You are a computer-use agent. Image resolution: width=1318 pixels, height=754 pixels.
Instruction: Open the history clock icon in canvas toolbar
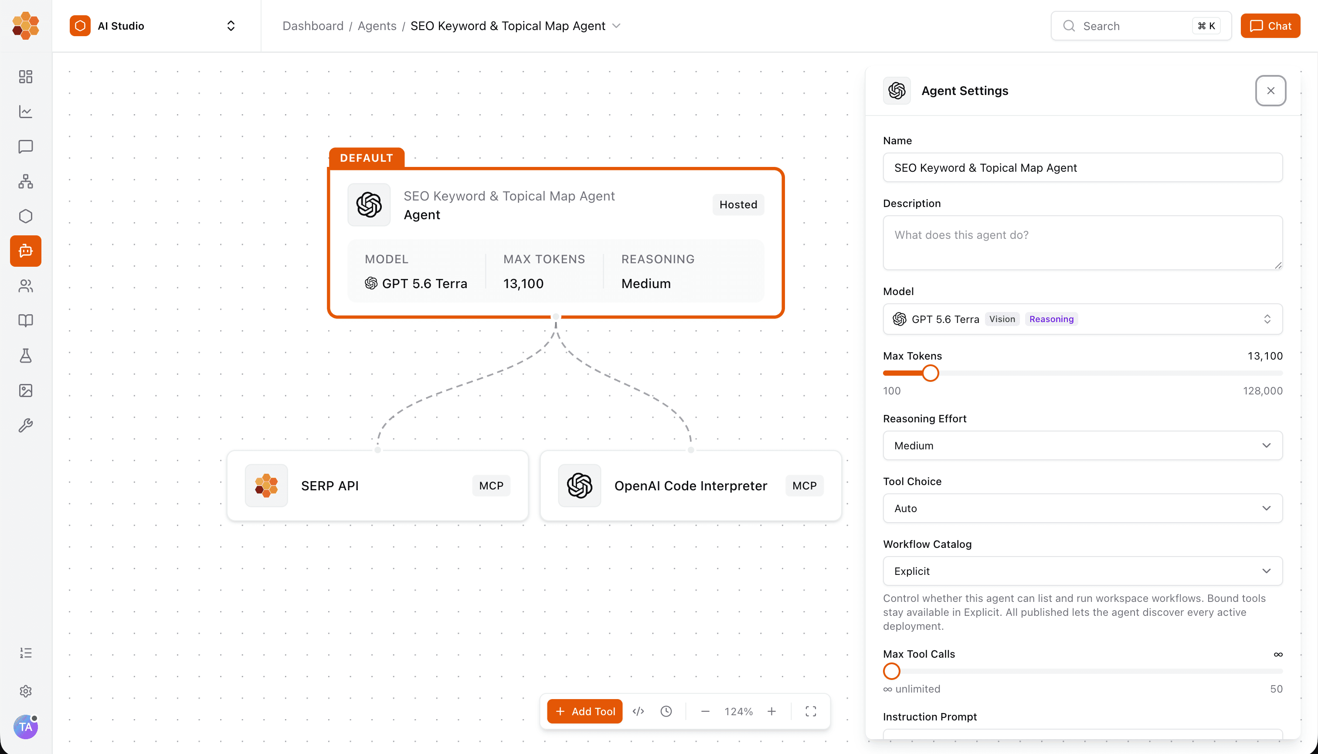(x=666, y=712)
